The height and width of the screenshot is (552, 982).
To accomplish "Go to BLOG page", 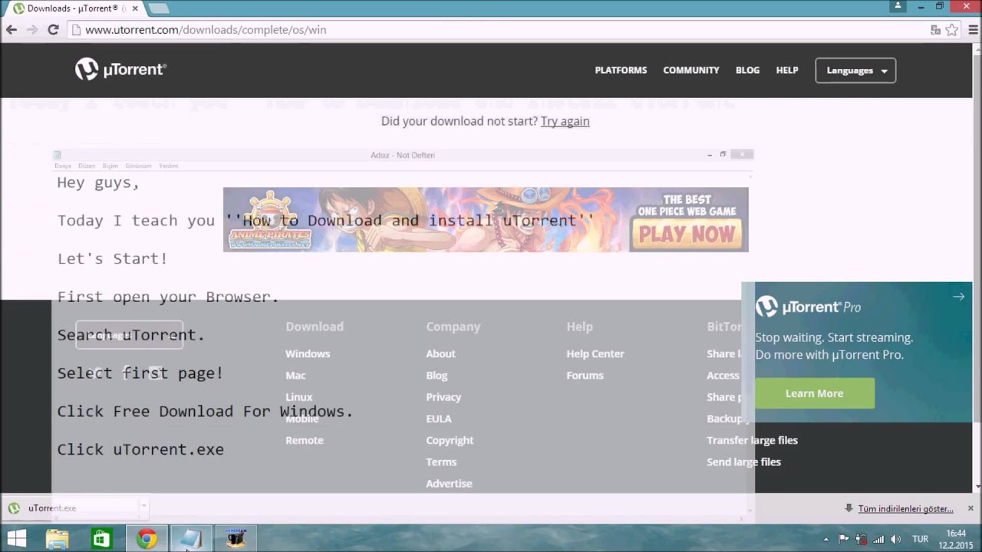I will tap(747, 70).
